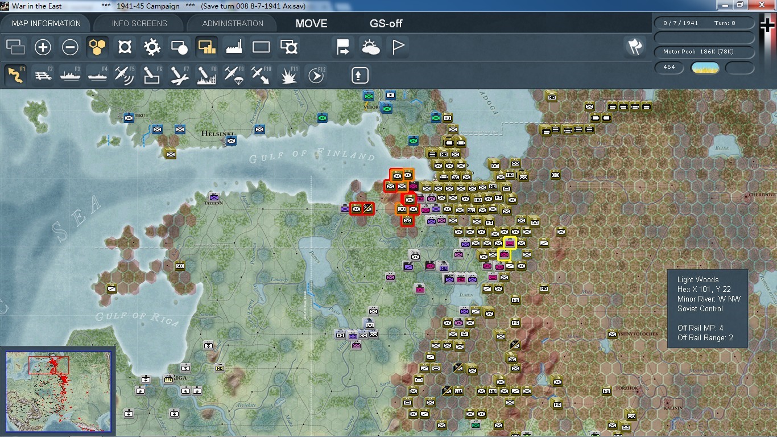
Task: Click the Turn: 8 indicator
Action: tap(725, 23)
